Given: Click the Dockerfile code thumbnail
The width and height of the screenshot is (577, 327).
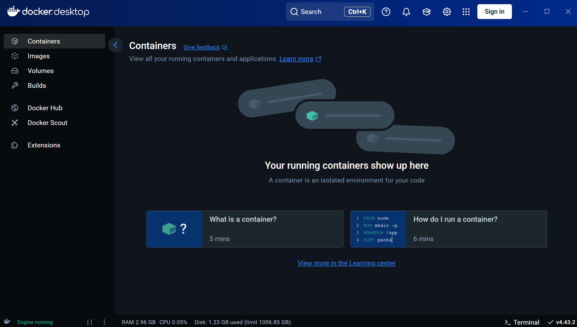Looking at the screenshot, I should (379, 229).
